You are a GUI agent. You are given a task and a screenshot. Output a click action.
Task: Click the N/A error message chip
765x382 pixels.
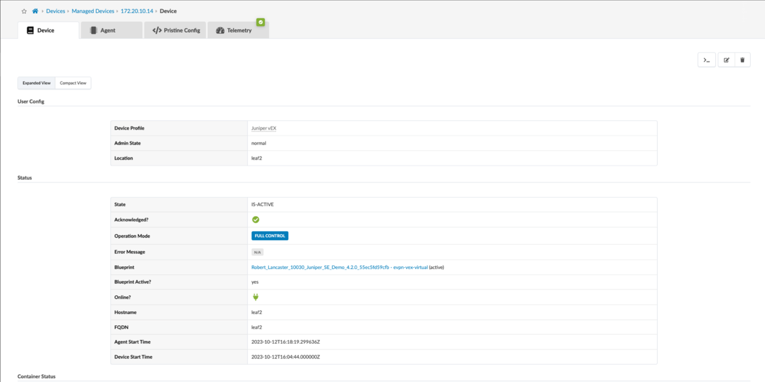(x=257, y=251)
